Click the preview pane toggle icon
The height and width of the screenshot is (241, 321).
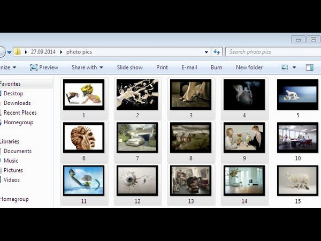click(x=309, y=67)
